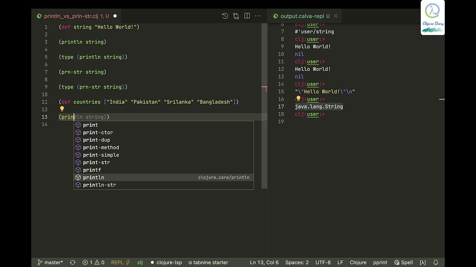This screenshot has width=476, height=267.
Task: Open the timeline history icon in editor toolbar
Action: pyautogui.click(x=225, y=16)
